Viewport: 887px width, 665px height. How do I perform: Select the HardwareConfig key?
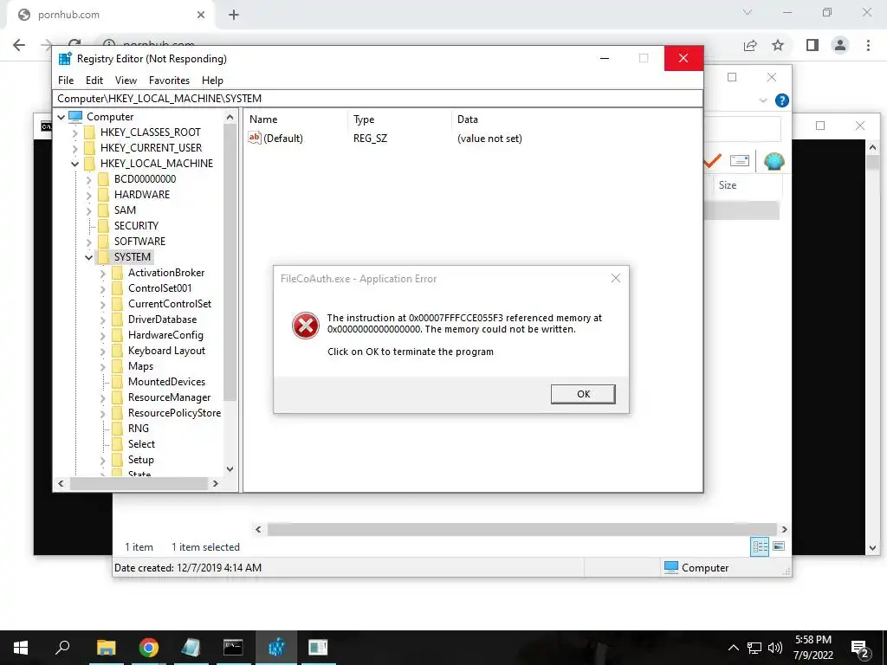[x=165, y=335]
